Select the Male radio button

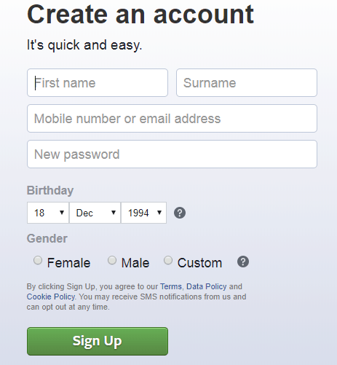click(x=112, y=260)
